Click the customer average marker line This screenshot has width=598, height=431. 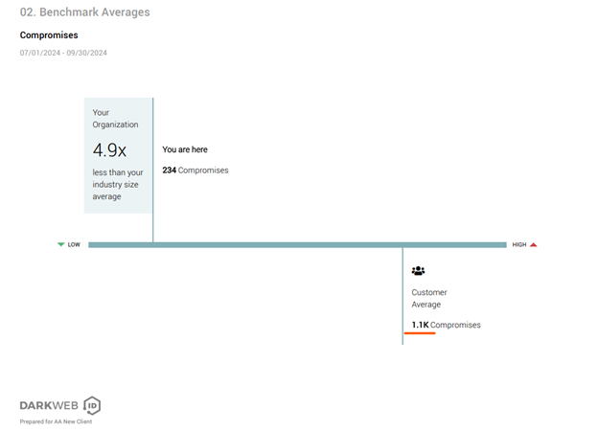click(x=402, y=297)
